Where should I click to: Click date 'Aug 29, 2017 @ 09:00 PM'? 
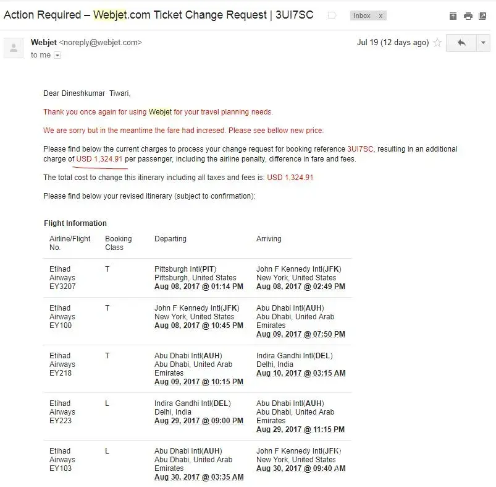coord(199,420)
